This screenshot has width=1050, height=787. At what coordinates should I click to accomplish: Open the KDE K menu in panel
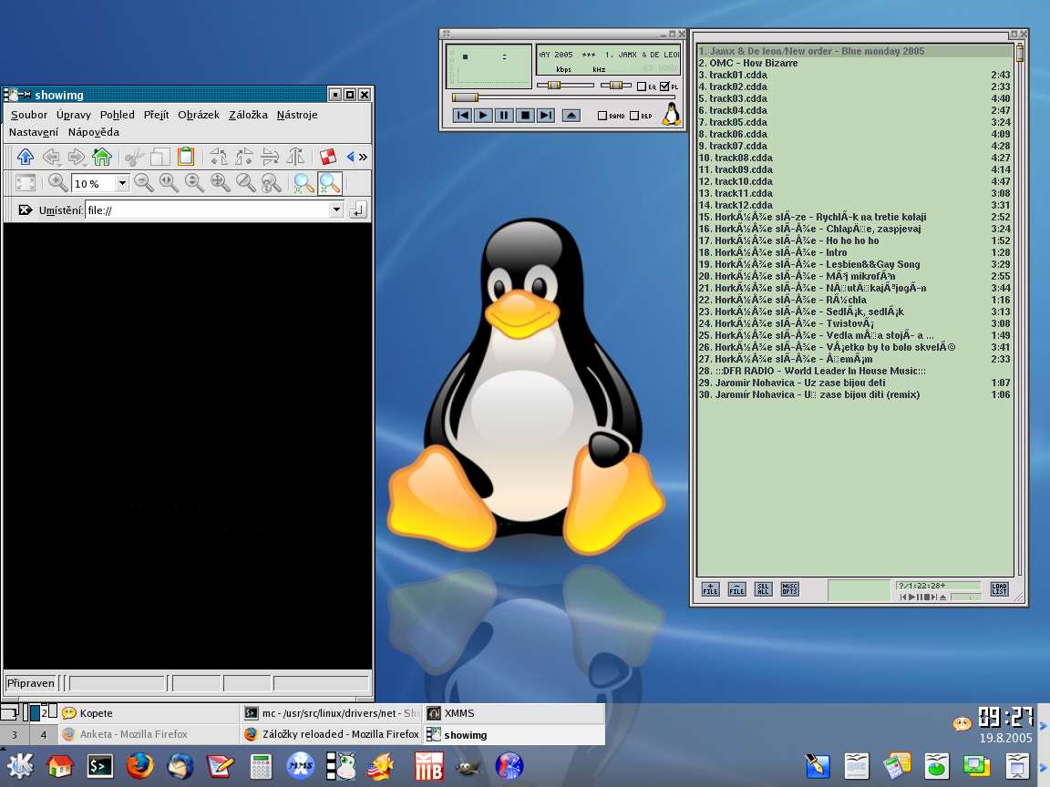click(20, 766)
